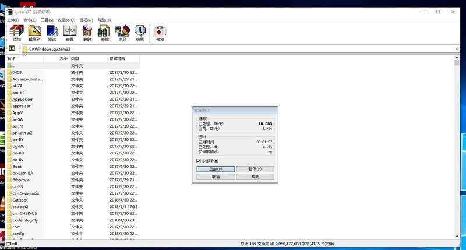Image resolution: width=466 pixels, height=250 pixels.
Task: Select the as-IN folder row
Action: click(73, 126)
